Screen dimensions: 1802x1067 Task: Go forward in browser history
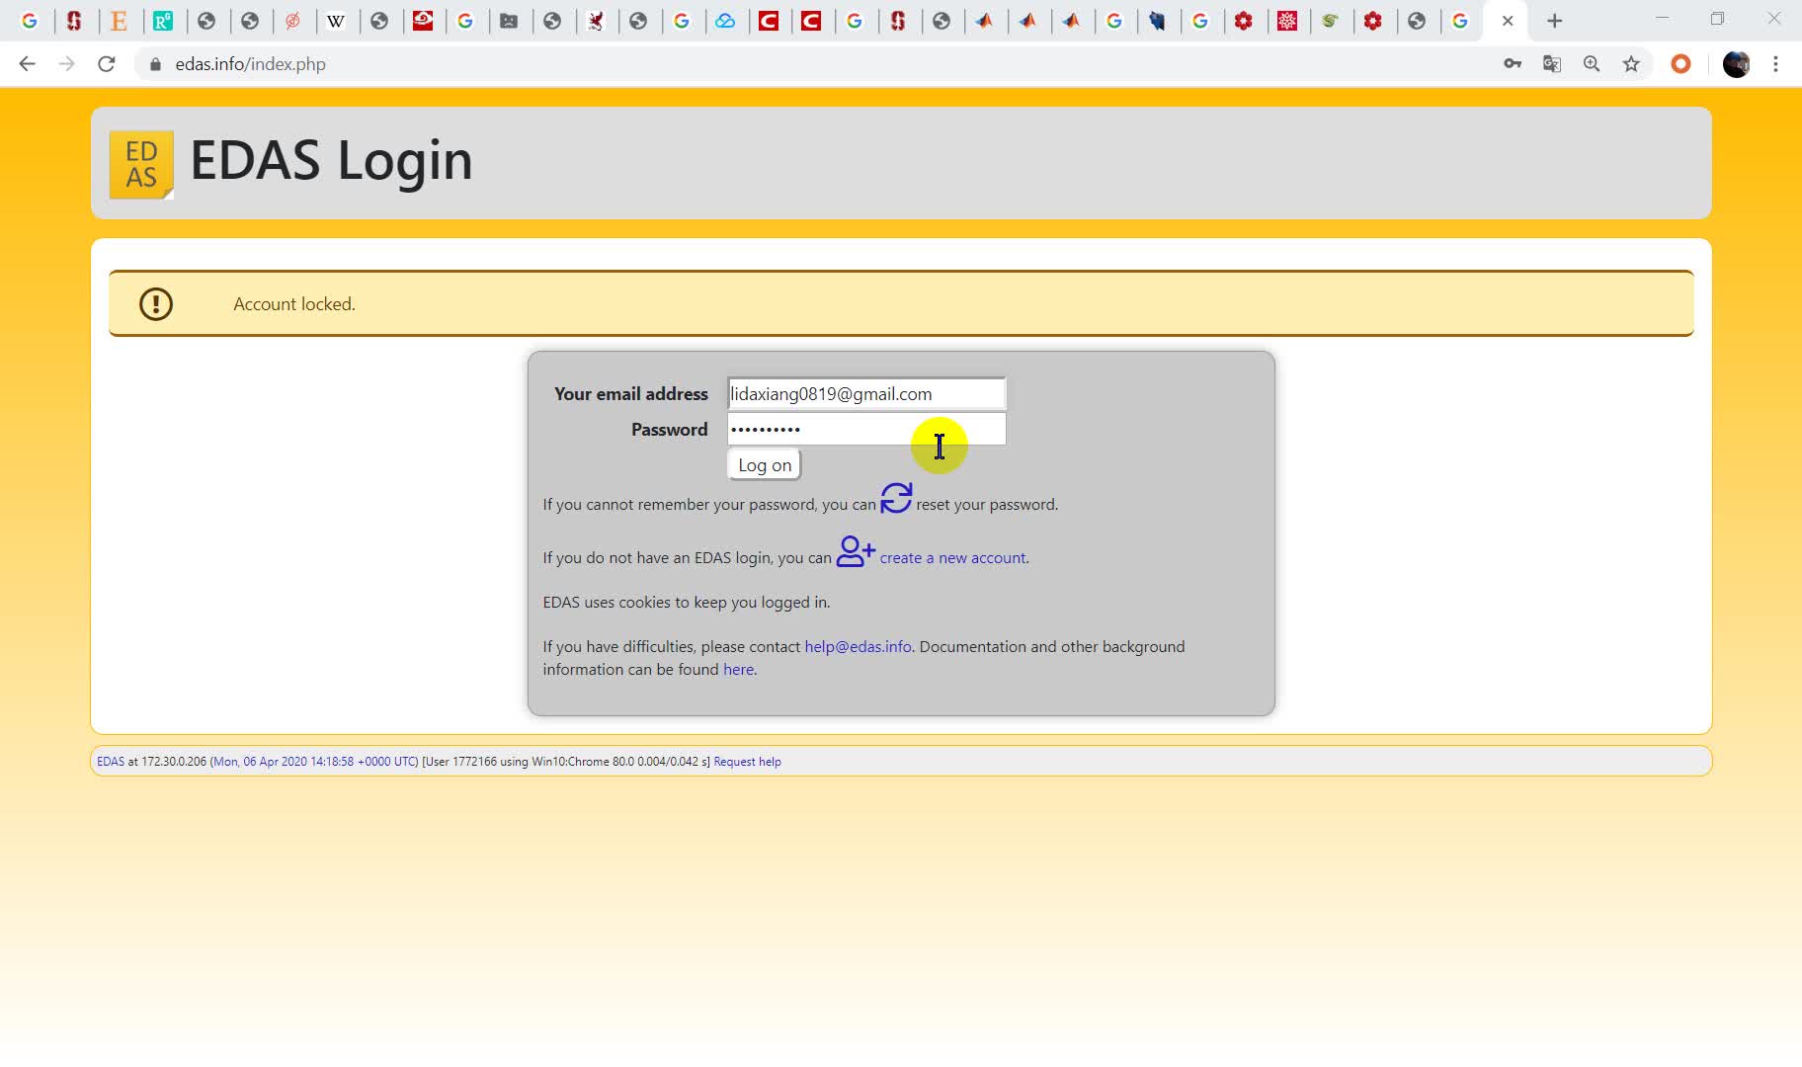(66, 64)
